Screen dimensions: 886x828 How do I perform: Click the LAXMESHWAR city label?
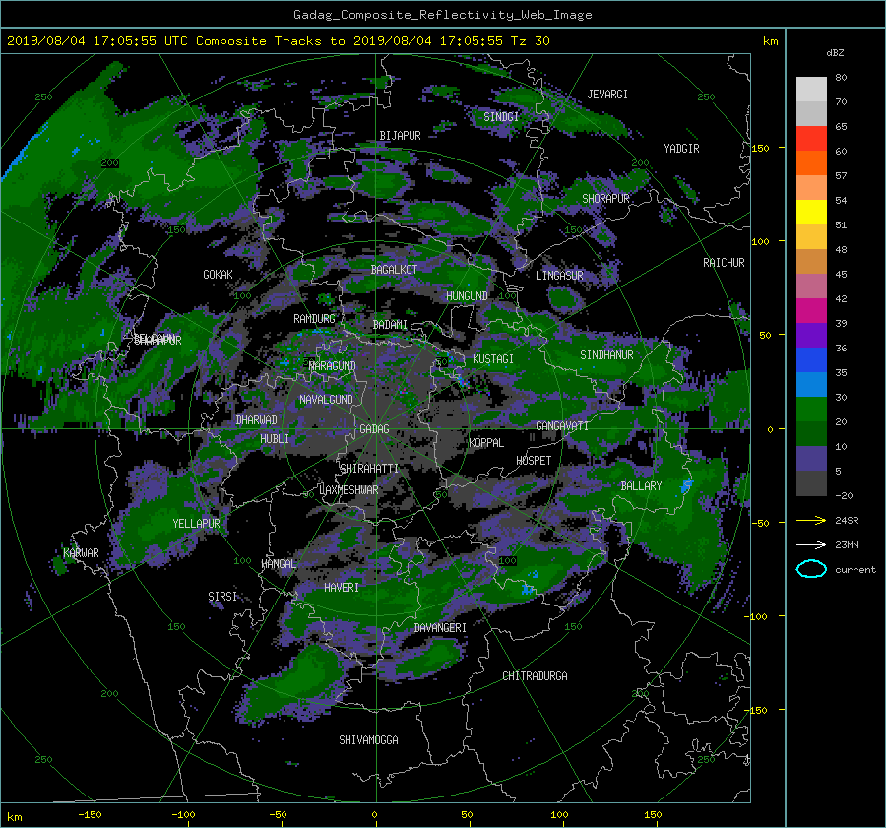(x=348, y=490)
